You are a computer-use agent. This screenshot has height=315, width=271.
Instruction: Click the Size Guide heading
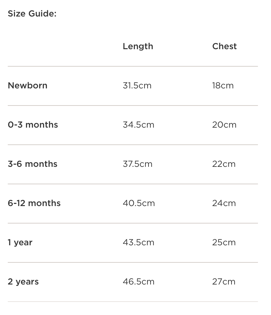click(x=32, y=14)
